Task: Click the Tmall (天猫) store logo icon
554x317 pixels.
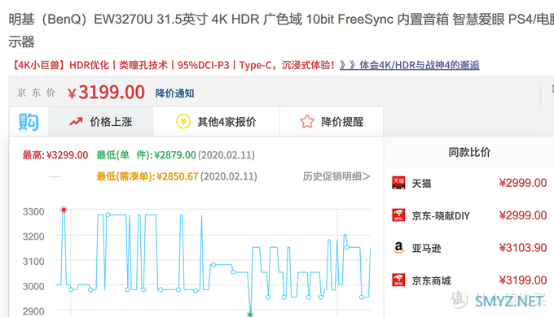Action: 398,183
